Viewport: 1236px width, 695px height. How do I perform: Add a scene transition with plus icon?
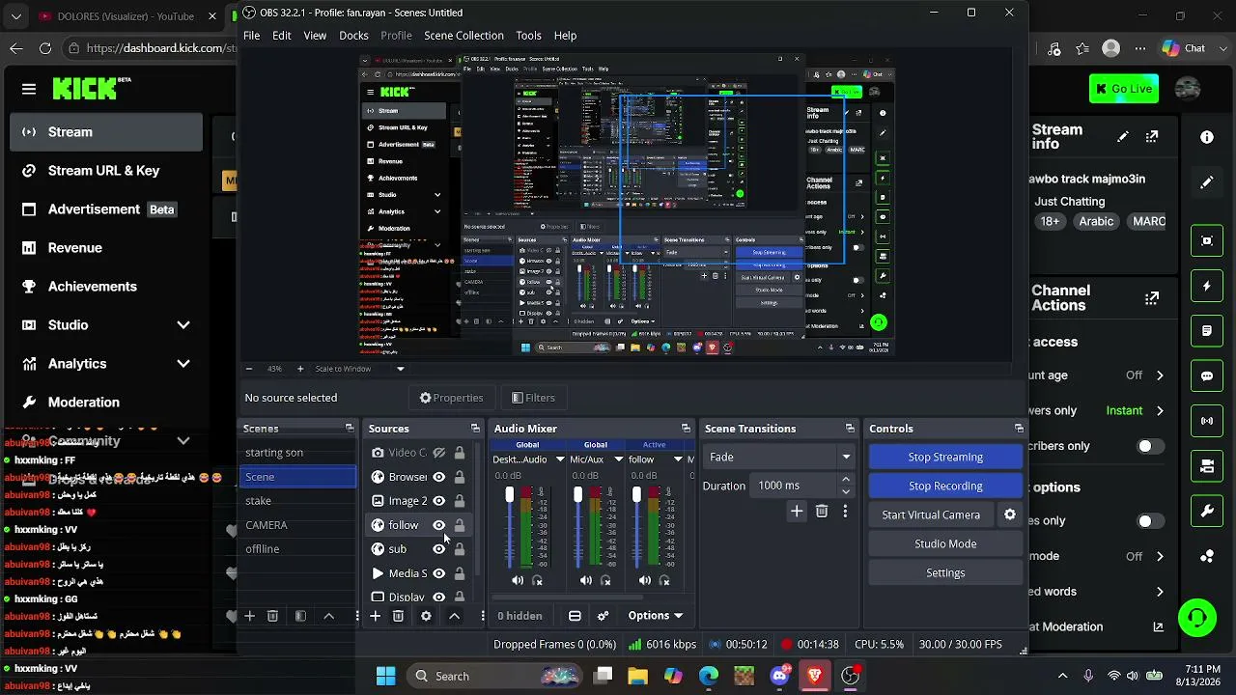coord(797,512)
